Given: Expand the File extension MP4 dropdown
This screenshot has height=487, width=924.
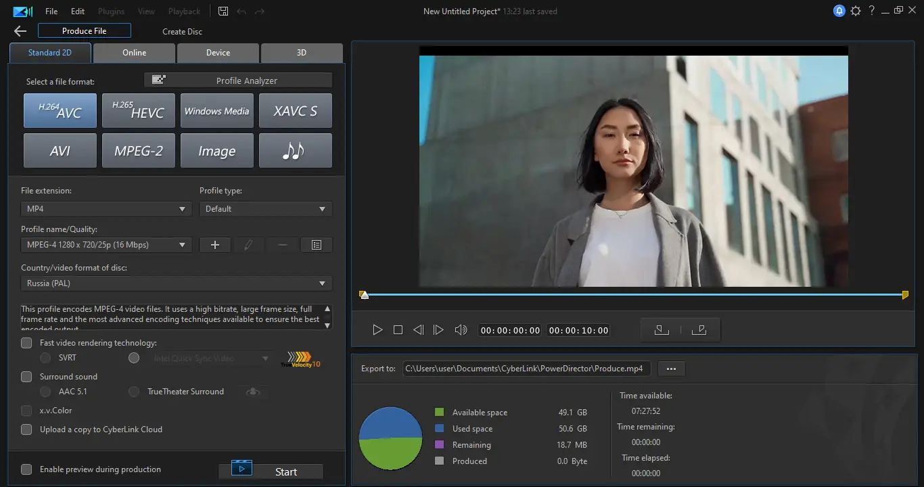Looking at the screenshot, I should click(x=106, y=209).
